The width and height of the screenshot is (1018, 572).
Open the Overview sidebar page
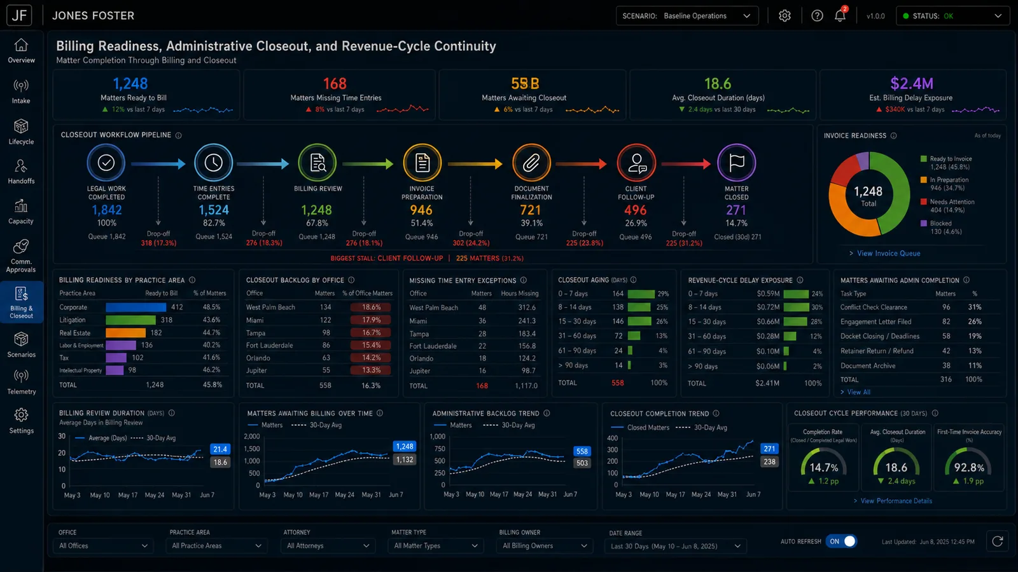[x=21, y=51]
